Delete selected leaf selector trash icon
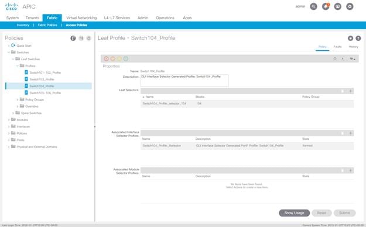Image resolution: width=366 pixels, height=227 pixels. 343,91
